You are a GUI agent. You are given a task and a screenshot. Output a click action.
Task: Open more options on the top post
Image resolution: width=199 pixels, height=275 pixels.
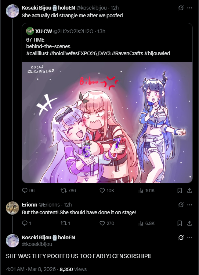(189, 8)
